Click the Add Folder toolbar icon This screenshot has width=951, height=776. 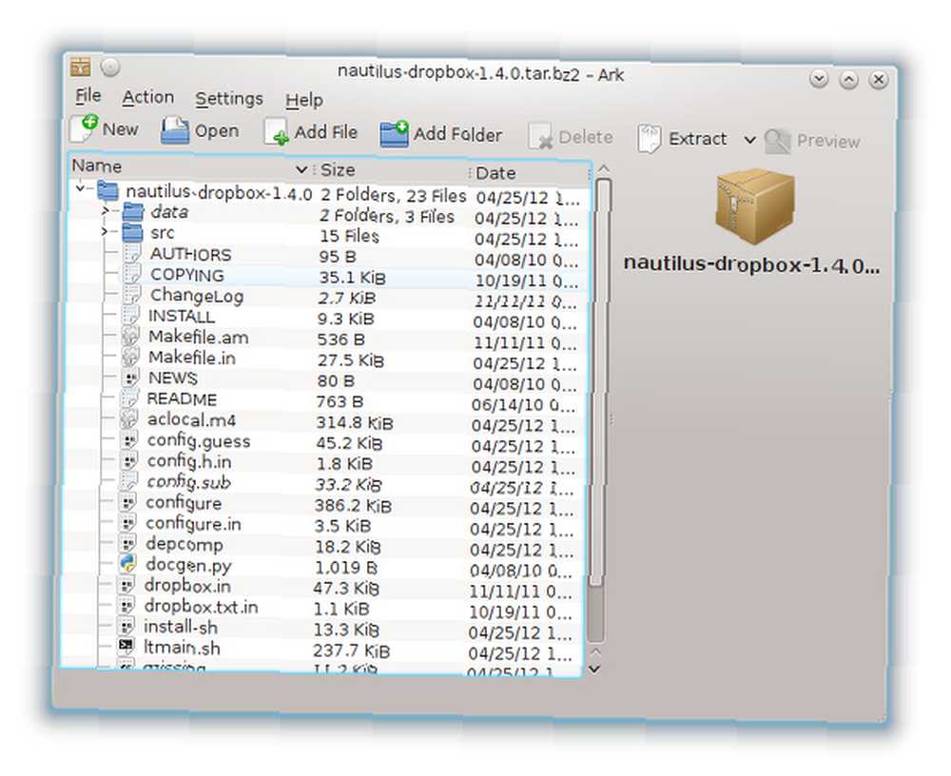[395, 133]
